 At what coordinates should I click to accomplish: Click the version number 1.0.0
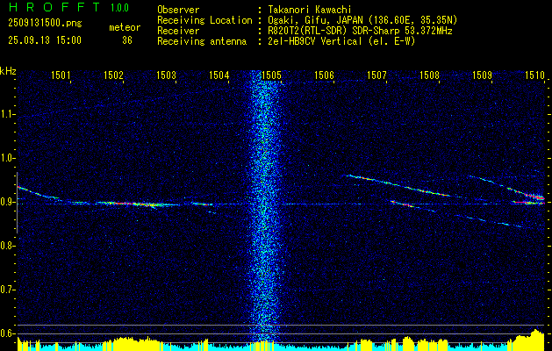(x=119, y=8)
